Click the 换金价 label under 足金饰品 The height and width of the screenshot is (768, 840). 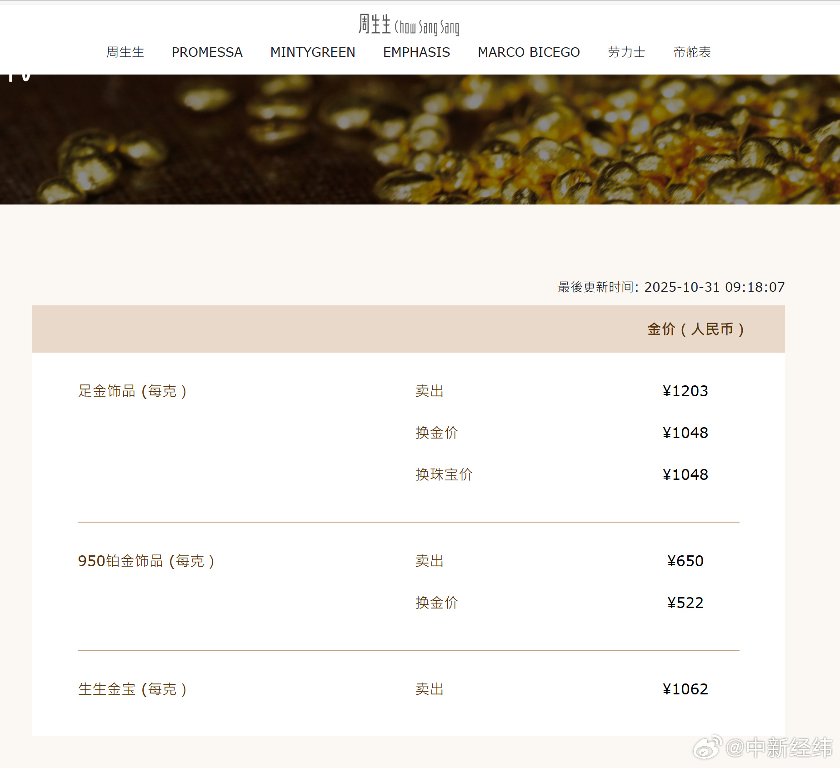pyautogui.click(x=436, y=432)
